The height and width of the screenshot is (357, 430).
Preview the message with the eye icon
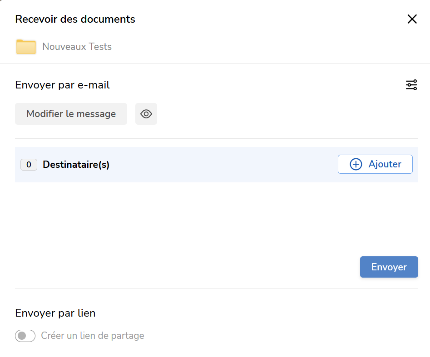(146, 114)
